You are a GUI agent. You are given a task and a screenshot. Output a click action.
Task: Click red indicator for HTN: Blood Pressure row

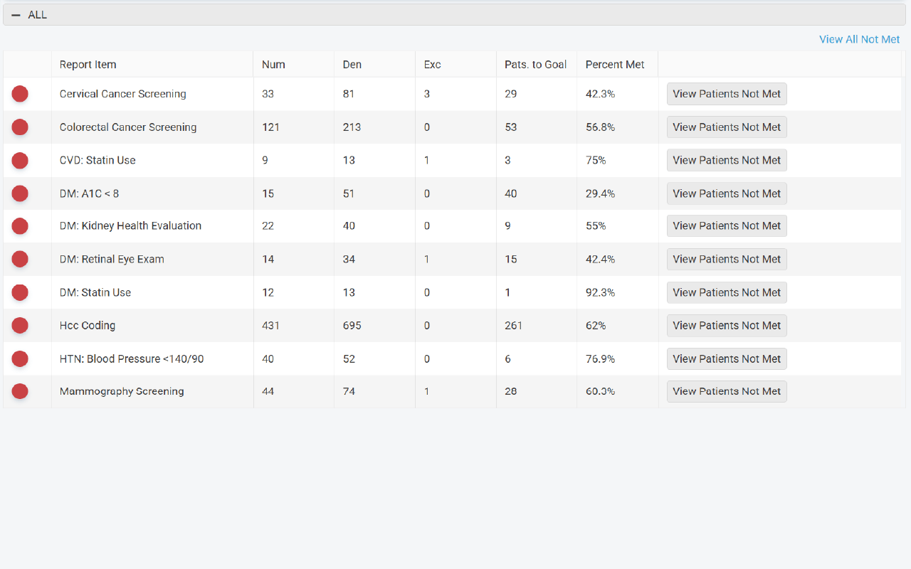tap(20, 359)
